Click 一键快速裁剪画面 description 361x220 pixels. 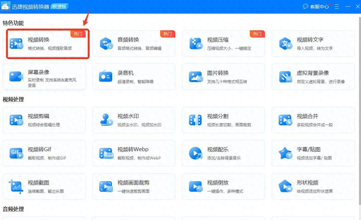[x=133, y=191]
